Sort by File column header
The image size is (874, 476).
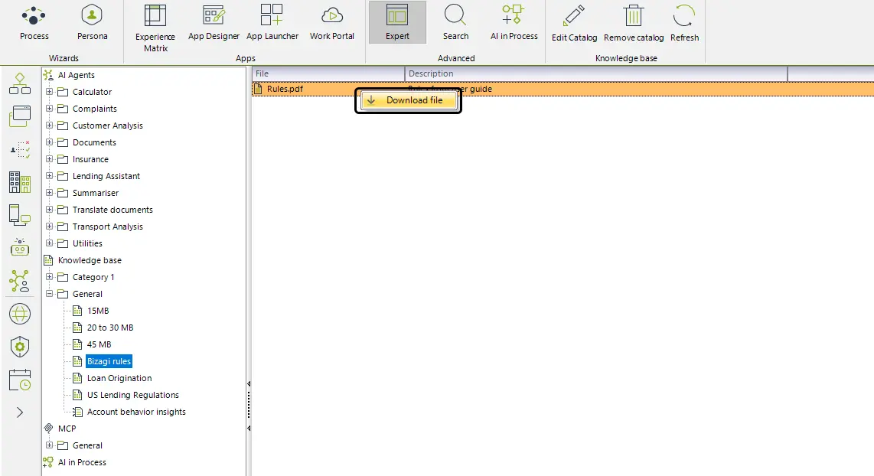coord(328,73)
